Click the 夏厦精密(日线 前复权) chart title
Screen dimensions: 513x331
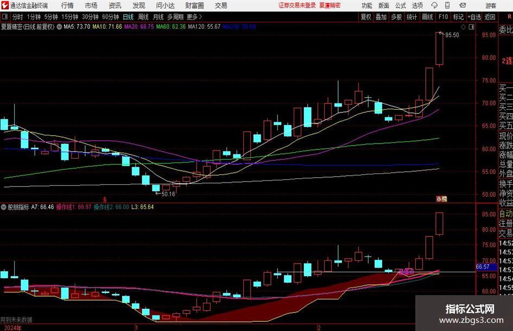click(28, 27)
